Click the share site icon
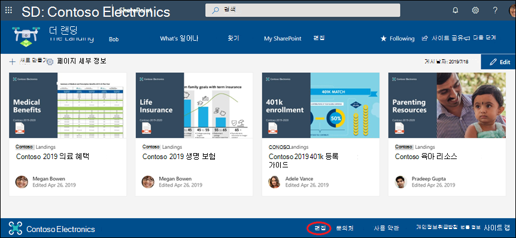The width and height of the screenshot is (516, 238). pos(425,38)
